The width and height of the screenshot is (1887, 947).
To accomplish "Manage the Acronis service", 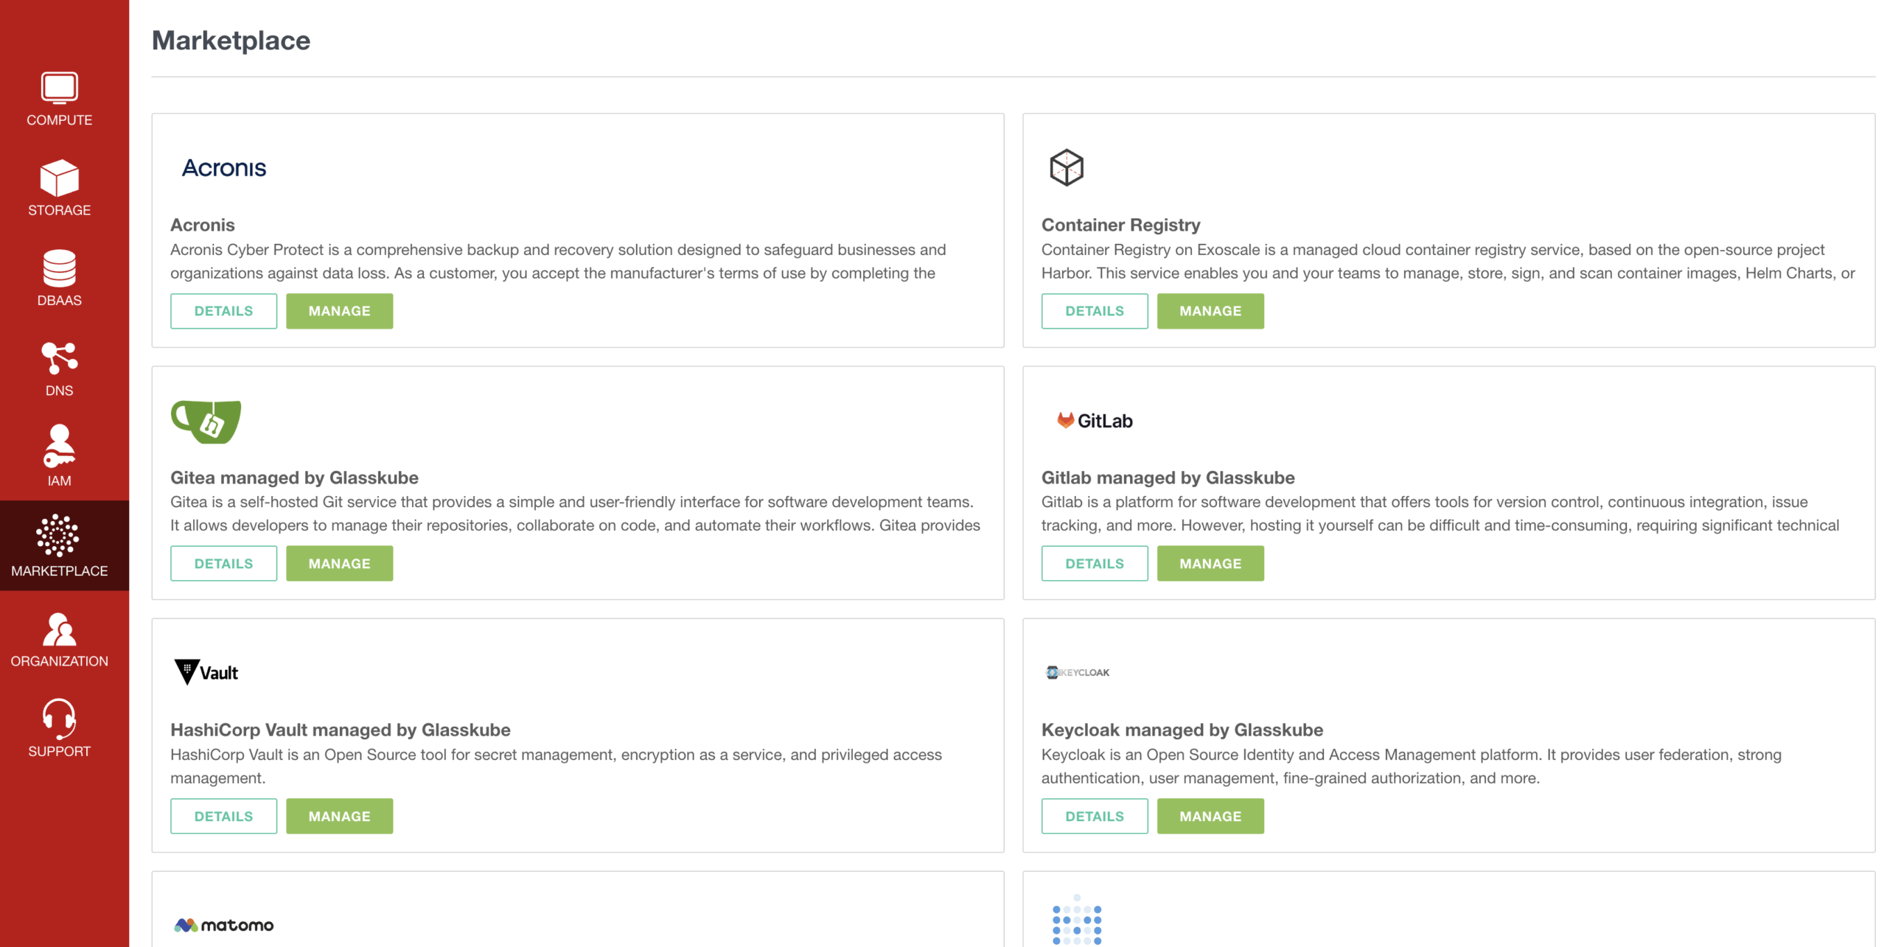I will pyautogui.click(x=339, y=311).
